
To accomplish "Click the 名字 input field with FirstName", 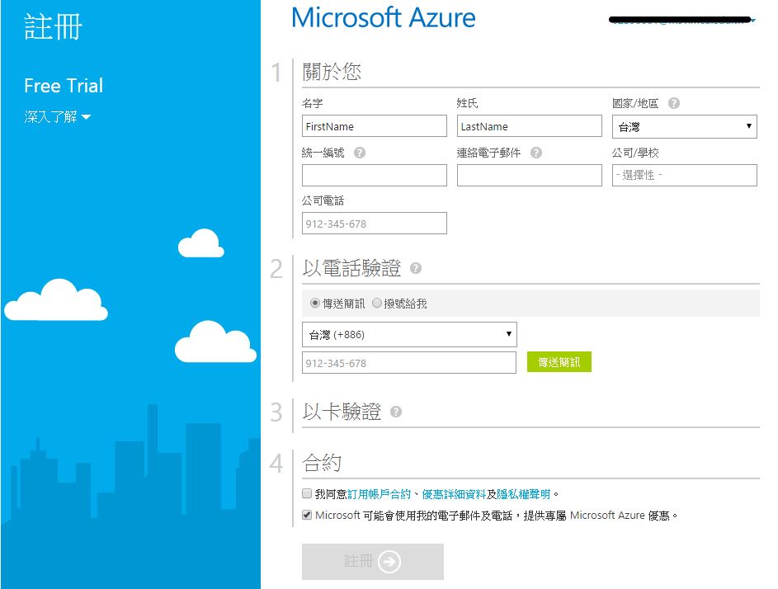I will point(374,126).
